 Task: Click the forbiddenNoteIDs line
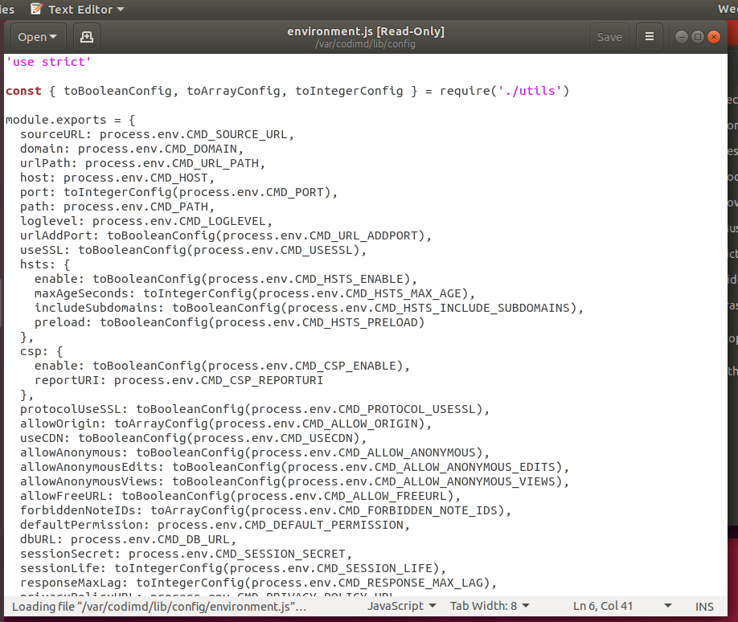click(x=266, y=510)
